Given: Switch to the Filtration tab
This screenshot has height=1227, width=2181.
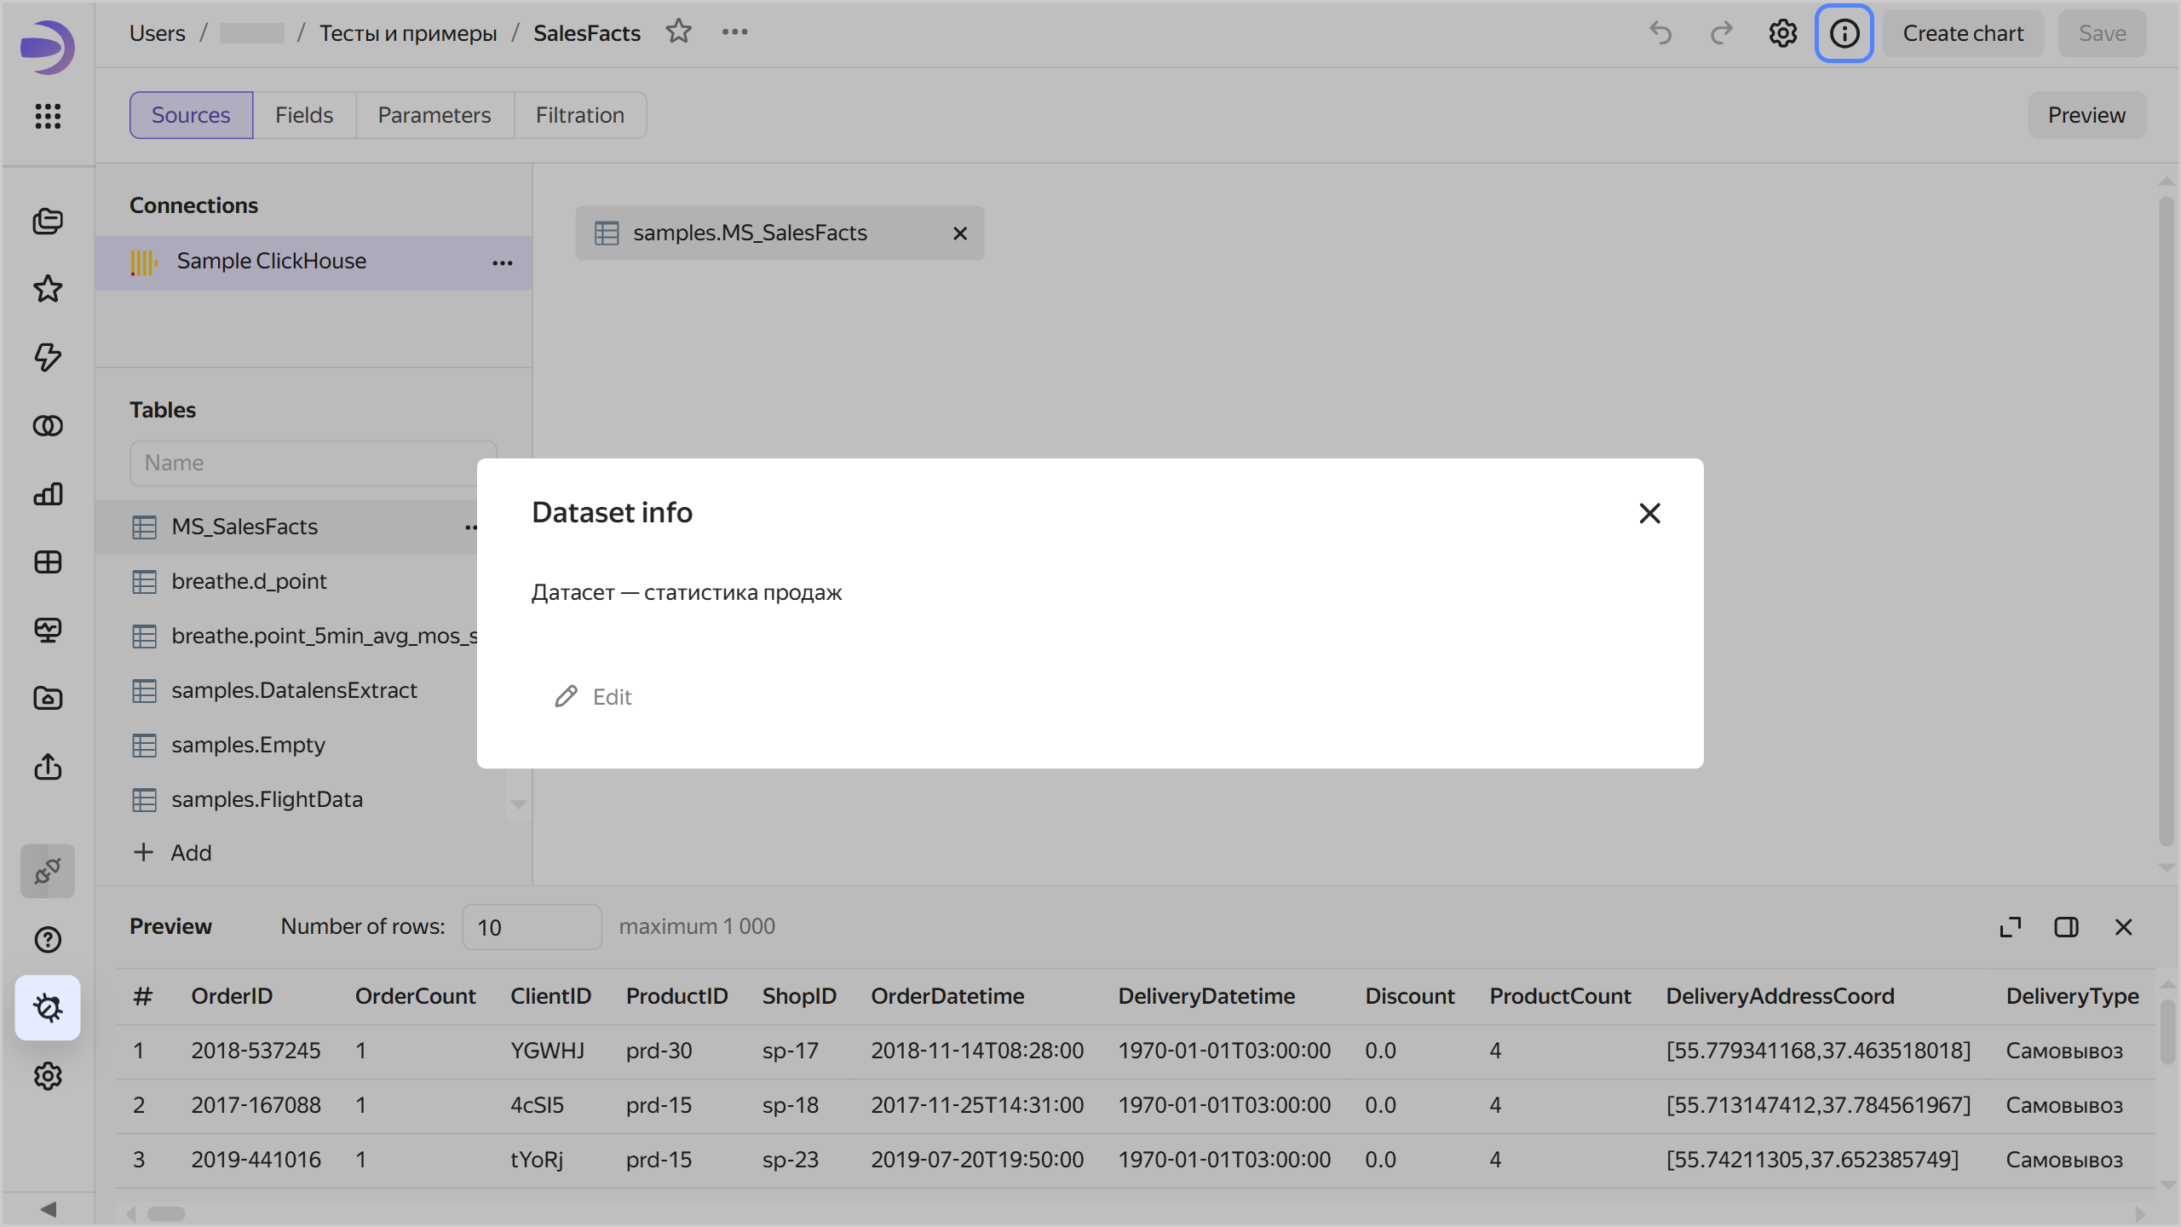Looking at the screenshot, I should click(579, 115).
